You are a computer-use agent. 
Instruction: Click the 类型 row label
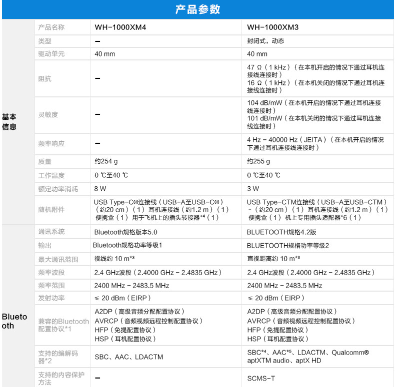pos(45,41)
